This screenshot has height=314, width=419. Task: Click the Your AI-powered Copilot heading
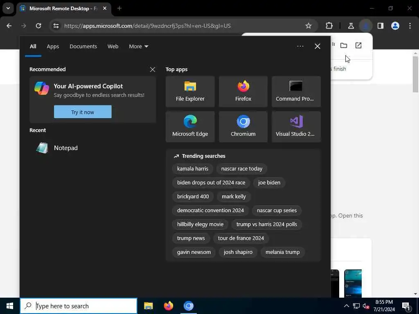click(x=88, y=86)
